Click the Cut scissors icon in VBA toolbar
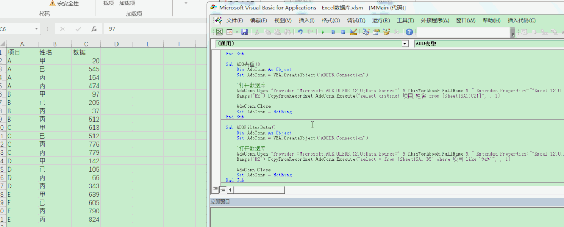This screenshot has width=564, height=227. coord(257,32)
